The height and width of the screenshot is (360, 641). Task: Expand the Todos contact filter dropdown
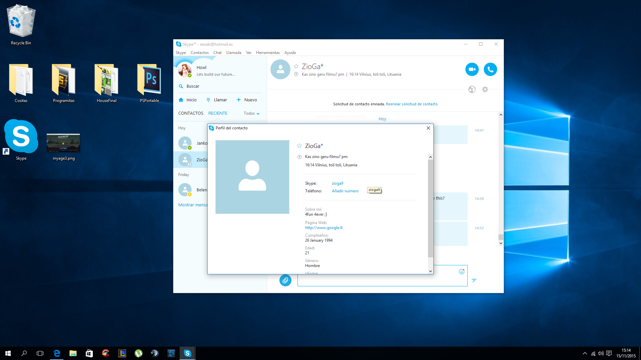(252, 113)
